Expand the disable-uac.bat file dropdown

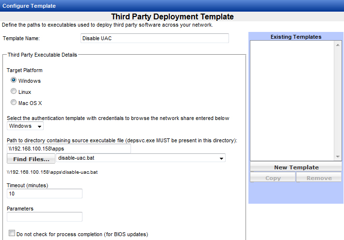(x=221, y=158)
